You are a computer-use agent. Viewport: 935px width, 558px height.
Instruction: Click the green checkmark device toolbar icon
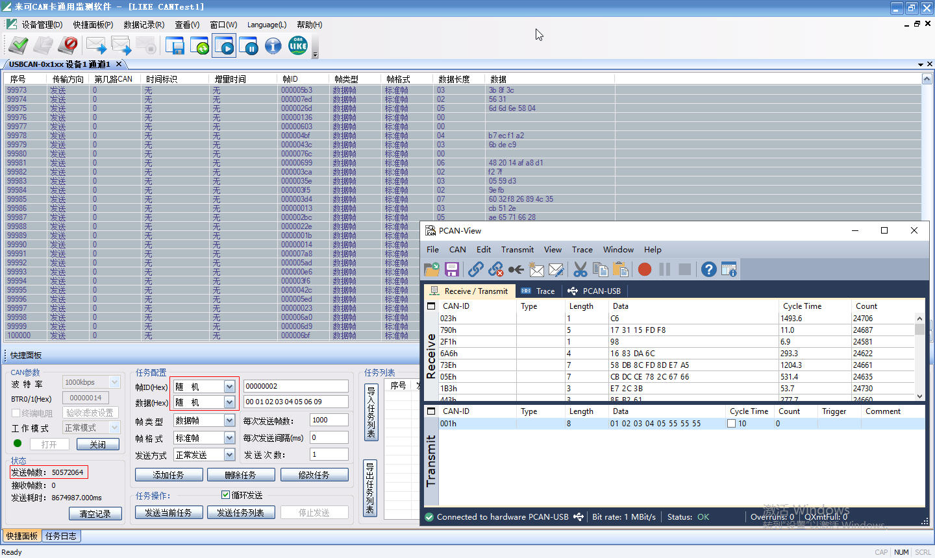click(18, 45)
